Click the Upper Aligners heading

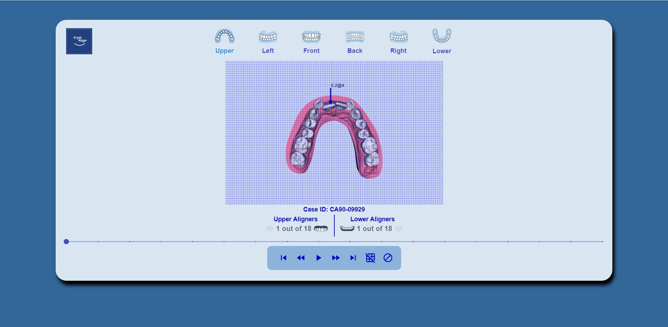pos(296,219)
